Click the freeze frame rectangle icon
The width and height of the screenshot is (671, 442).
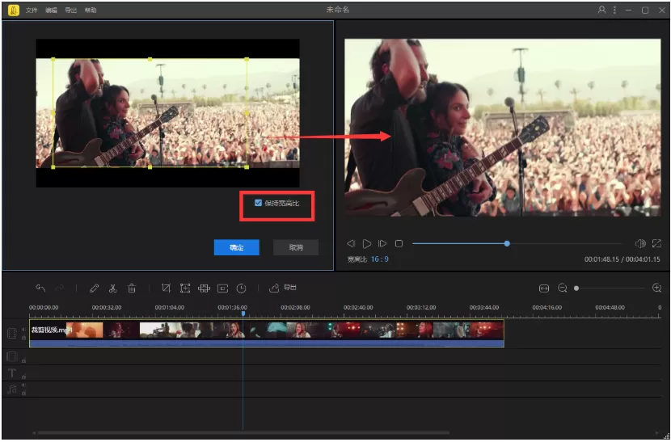tap(223, 288)
